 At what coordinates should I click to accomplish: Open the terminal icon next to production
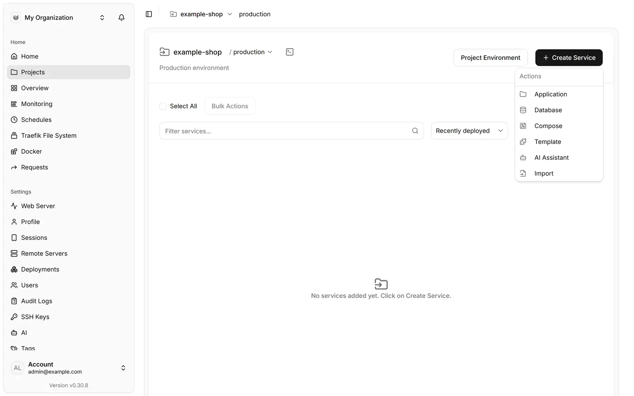pos(290,52)
